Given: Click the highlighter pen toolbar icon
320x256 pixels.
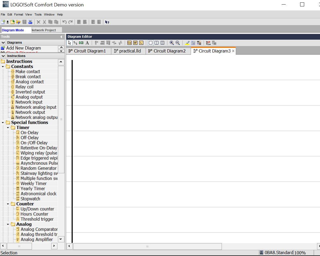Looking at the screenshot, I should pyautogui.click(x=187, y=43).
